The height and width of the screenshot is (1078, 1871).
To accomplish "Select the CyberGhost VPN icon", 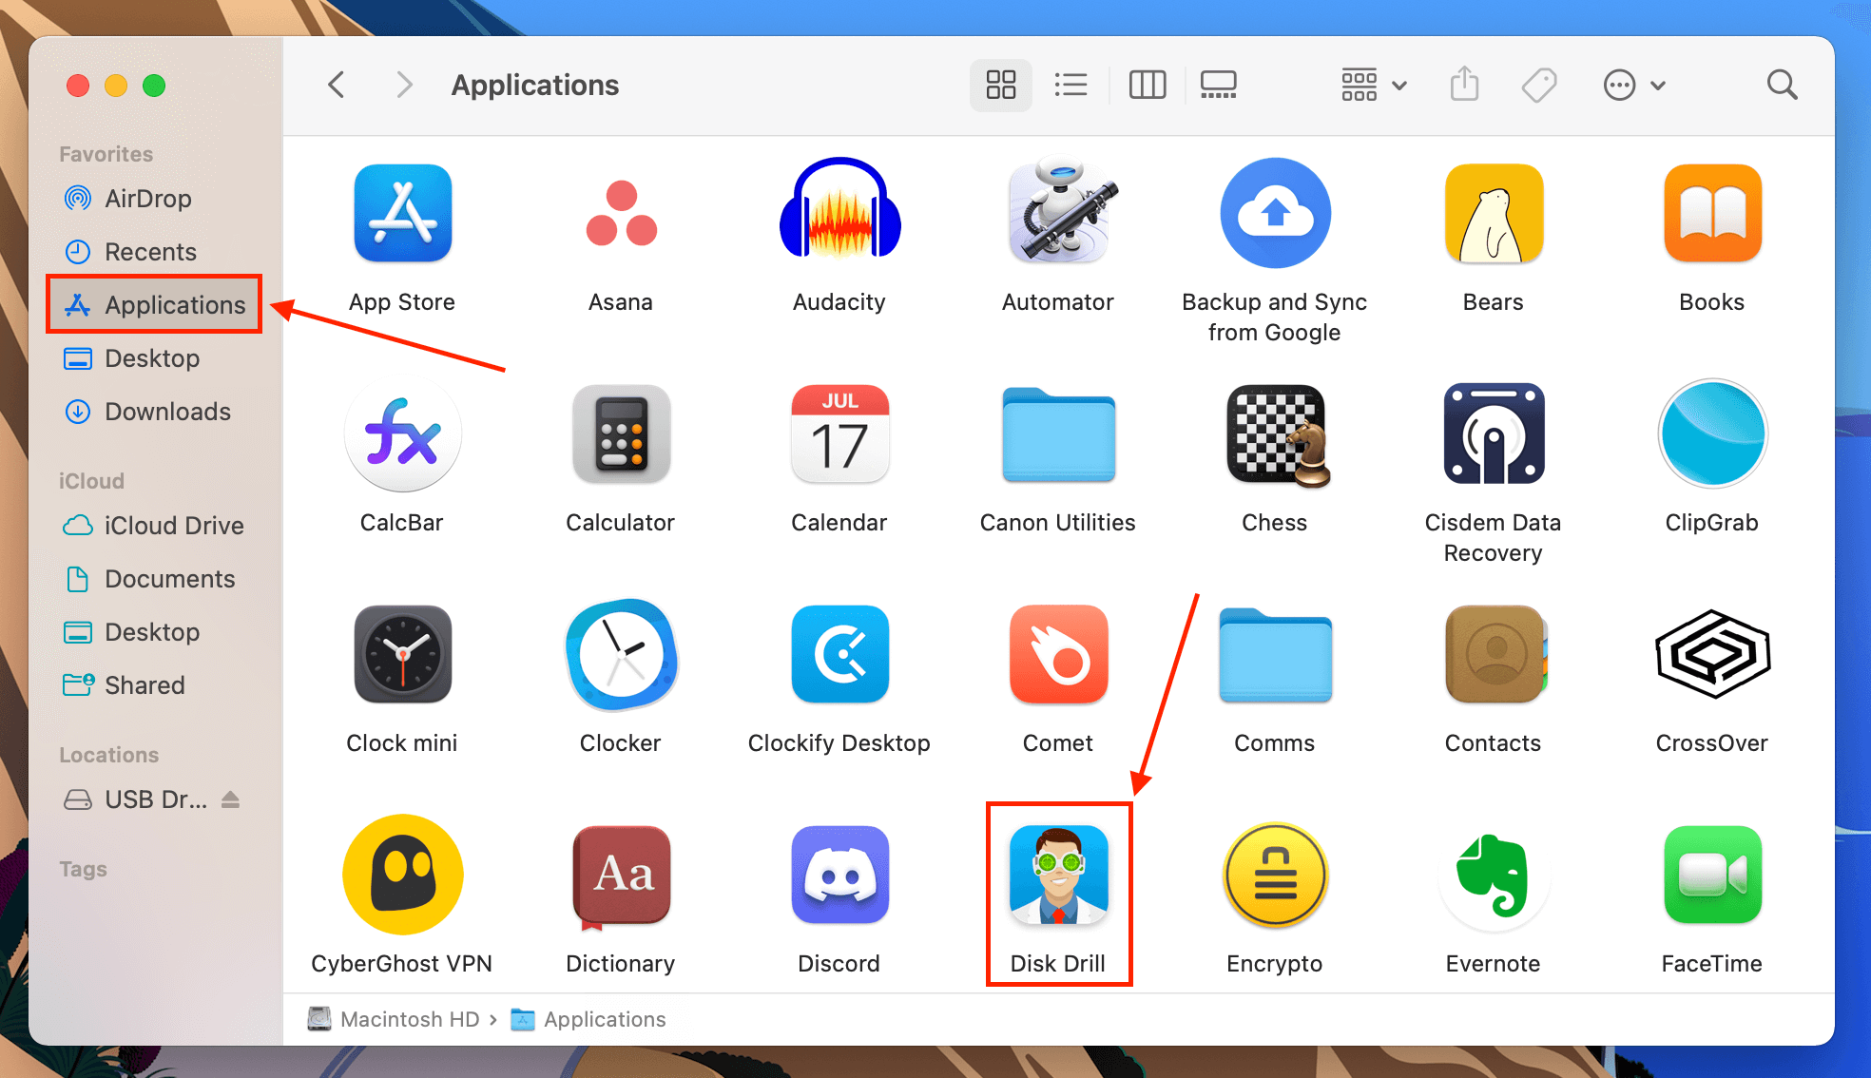I will [x=402, y=875].
